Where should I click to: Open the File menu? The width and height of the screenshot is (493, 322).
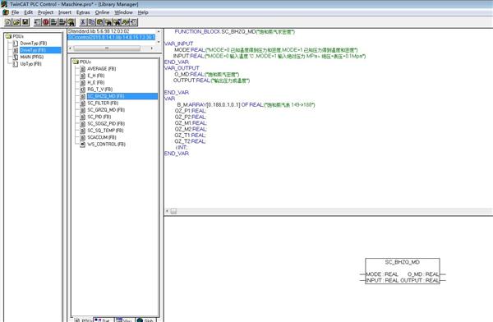click(x=15, y=12)
